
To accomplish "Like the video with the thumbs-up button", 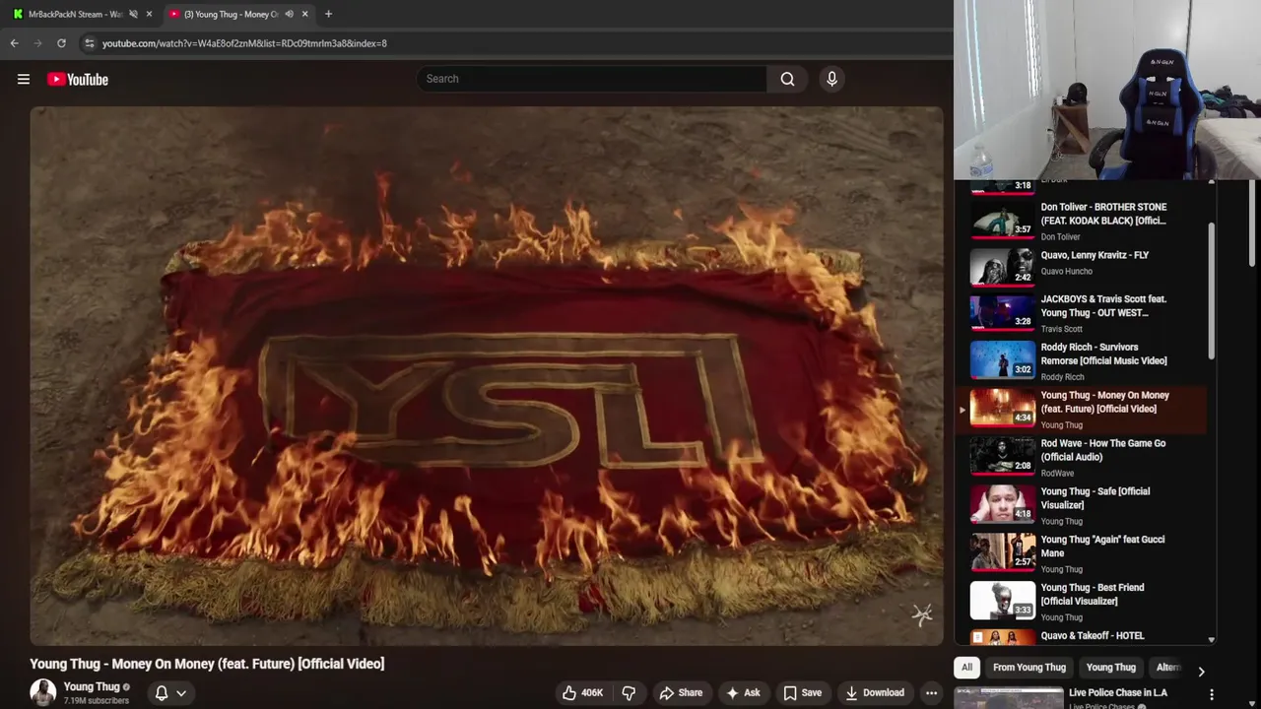I will pos(582,692).
